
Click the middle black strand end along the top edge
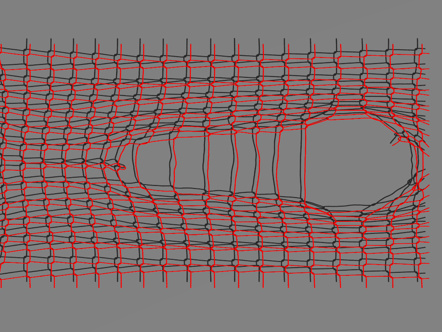point(211,41)
